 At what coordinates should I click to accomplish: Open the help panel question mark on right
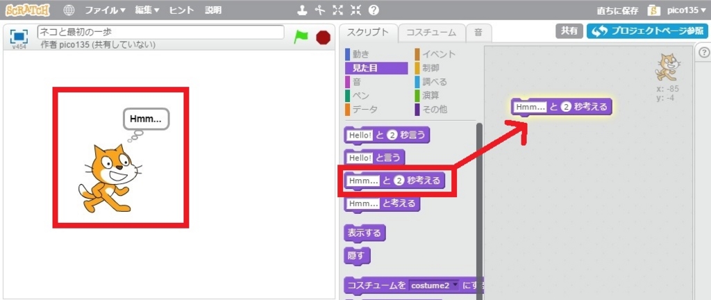pyautogui.click(x=703, y=52)
